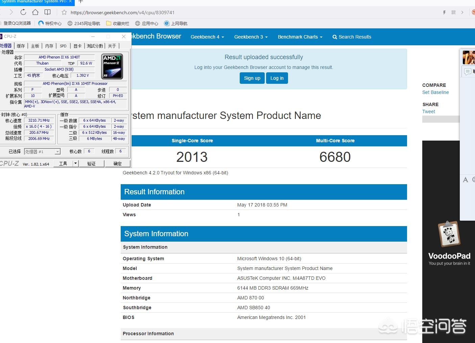Image resolution: width=475 pixels, height=343 pixels.
Task: Open the 2345网址导航 bookmark
Action: (x=84, y=23)
